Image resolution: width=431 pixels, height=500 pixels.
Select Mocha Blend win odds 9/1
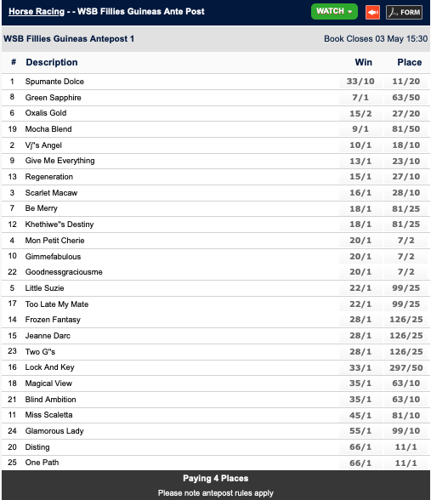360,129
